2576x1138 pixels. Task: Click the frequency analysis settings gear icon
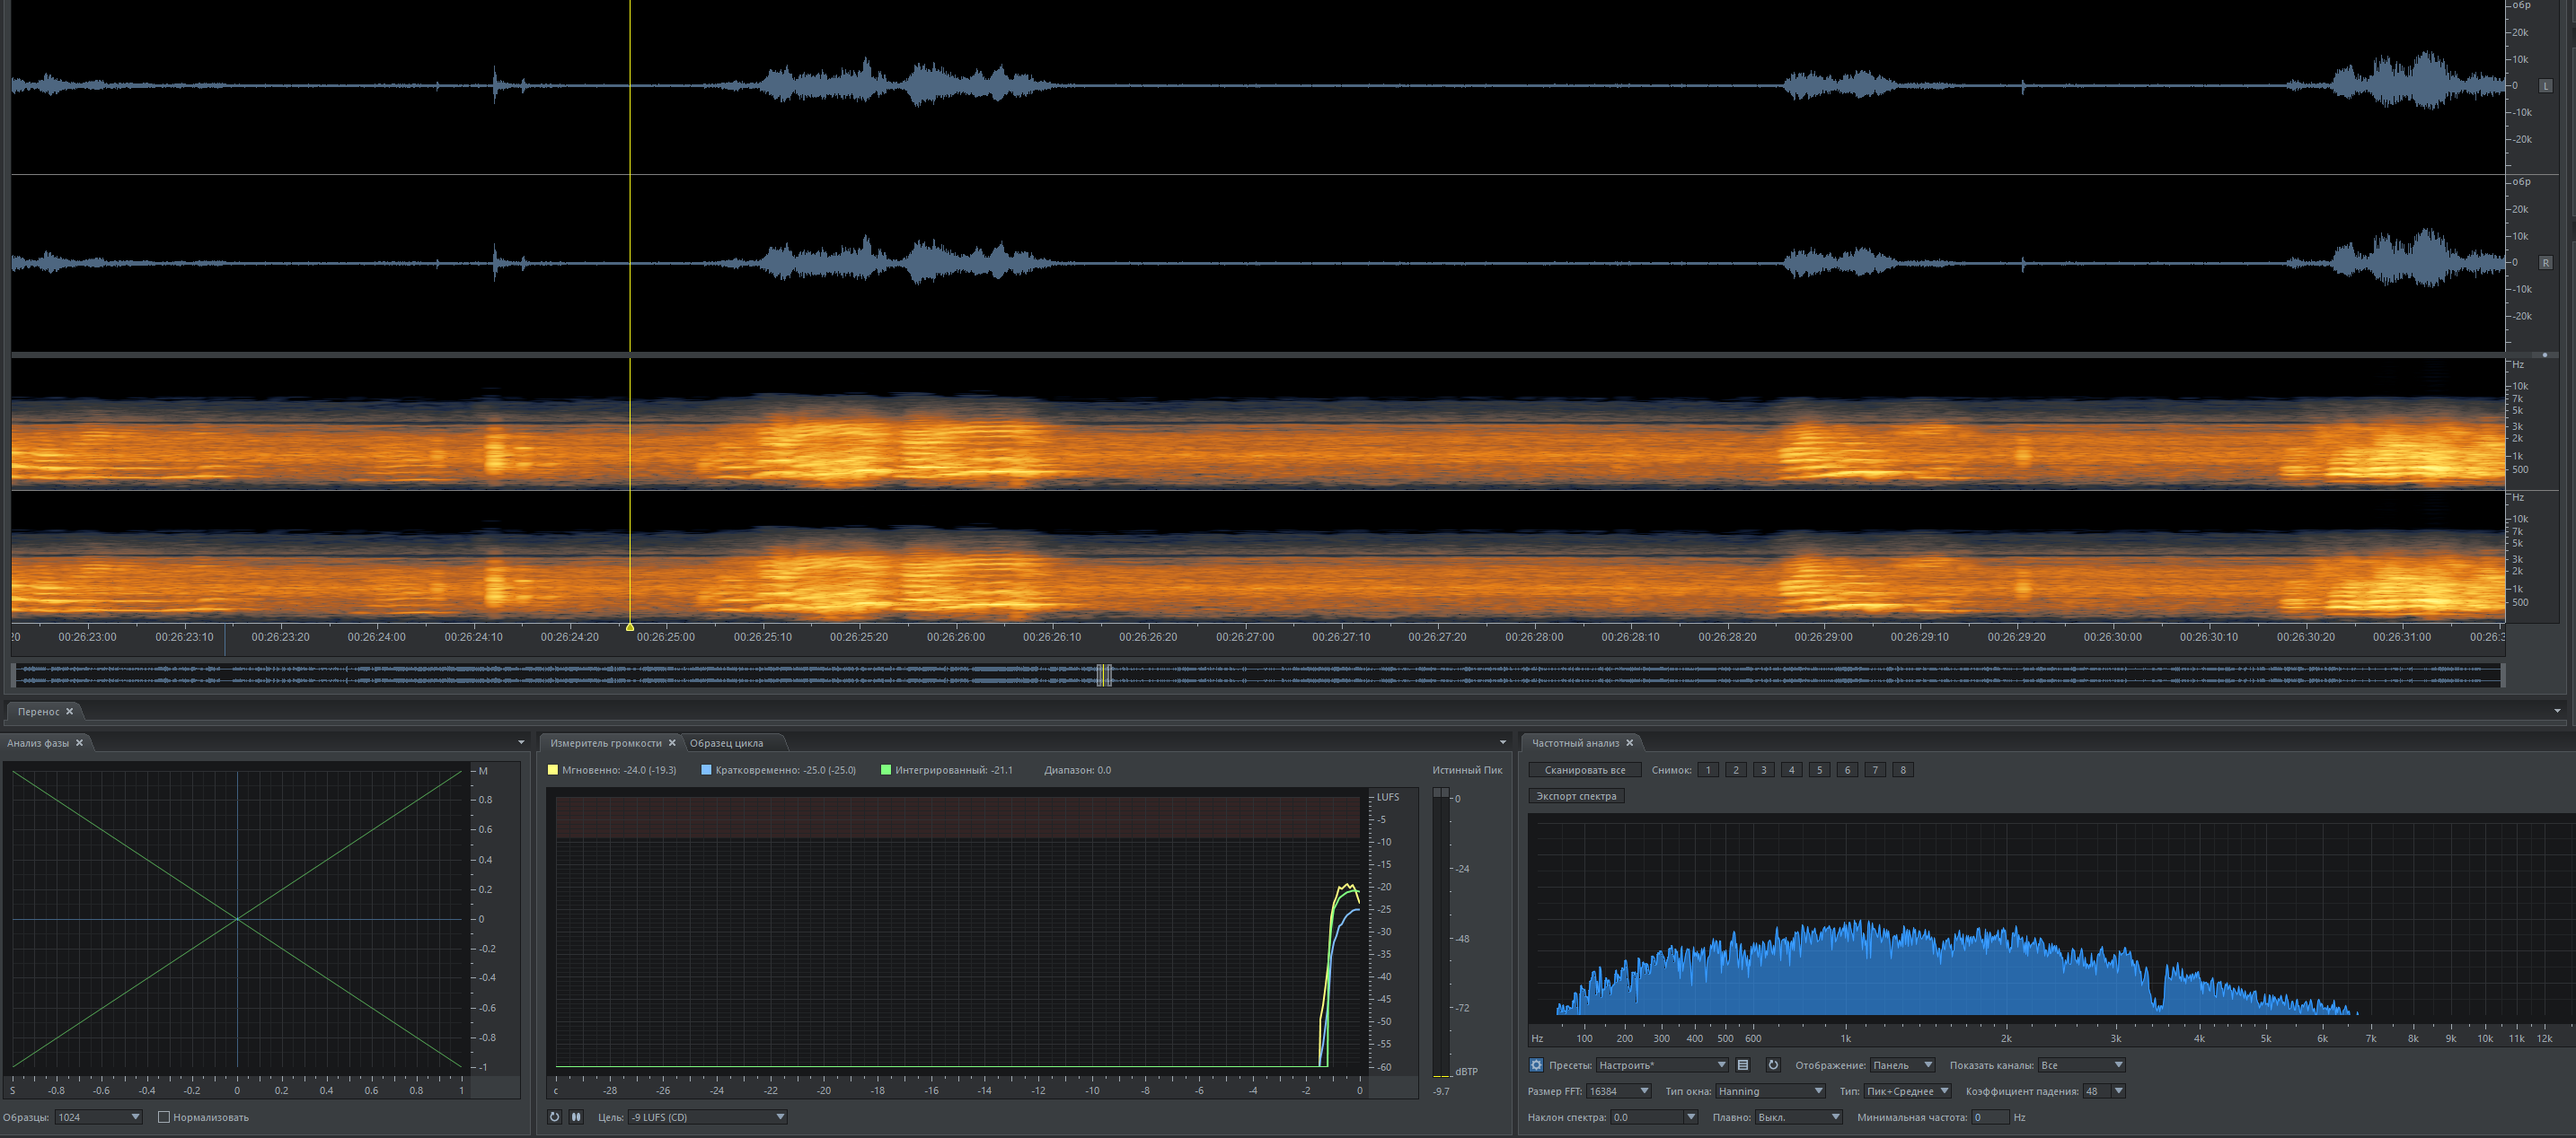[x=1536, y=1065]
